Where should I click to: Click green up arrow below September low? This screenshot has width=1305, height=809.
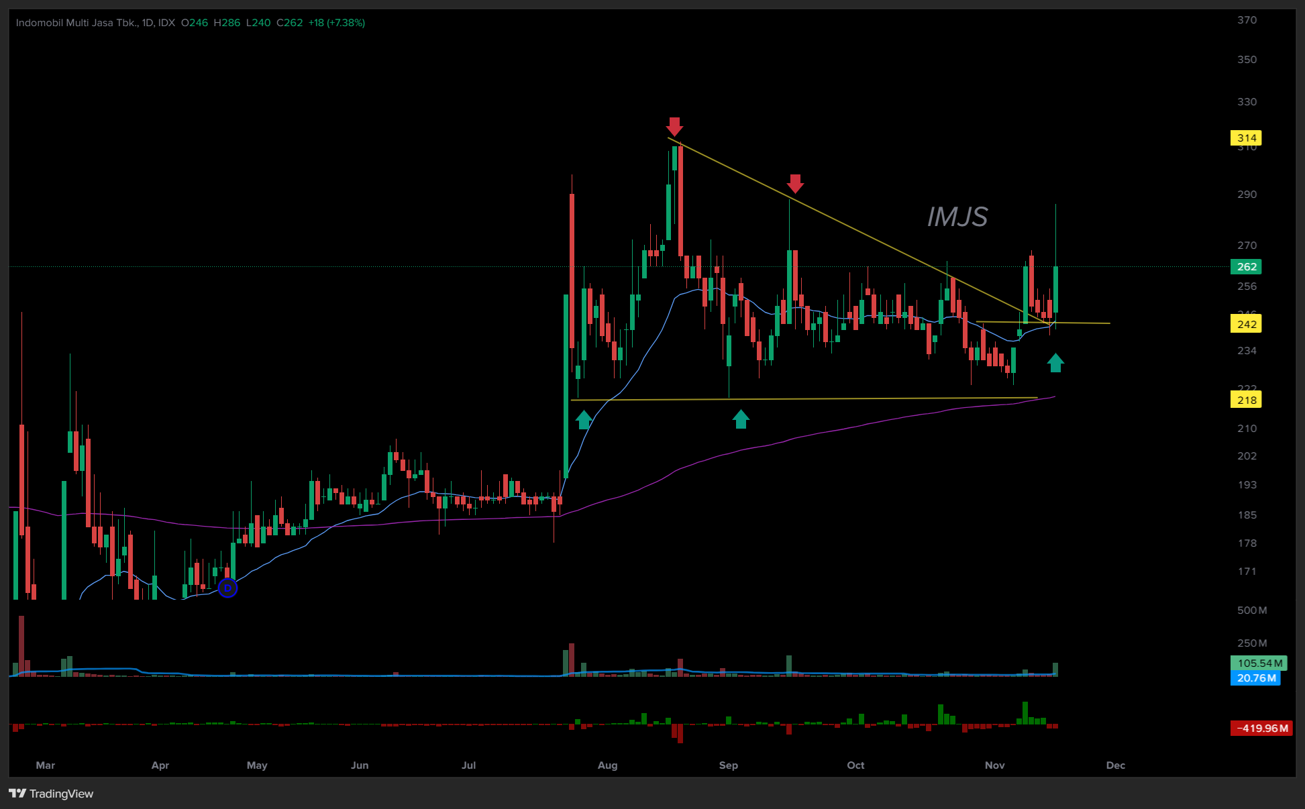(741, 419)
